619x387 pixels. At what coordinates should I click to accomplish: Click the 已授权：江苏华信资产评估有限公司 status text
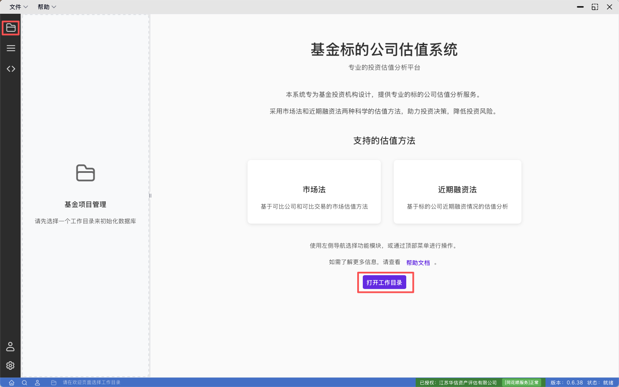point(458,383)
